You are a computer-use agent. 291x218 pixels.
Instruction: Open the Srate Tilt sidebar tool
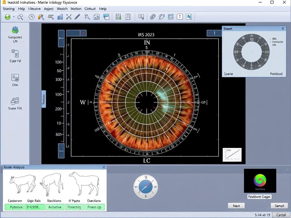15,102
